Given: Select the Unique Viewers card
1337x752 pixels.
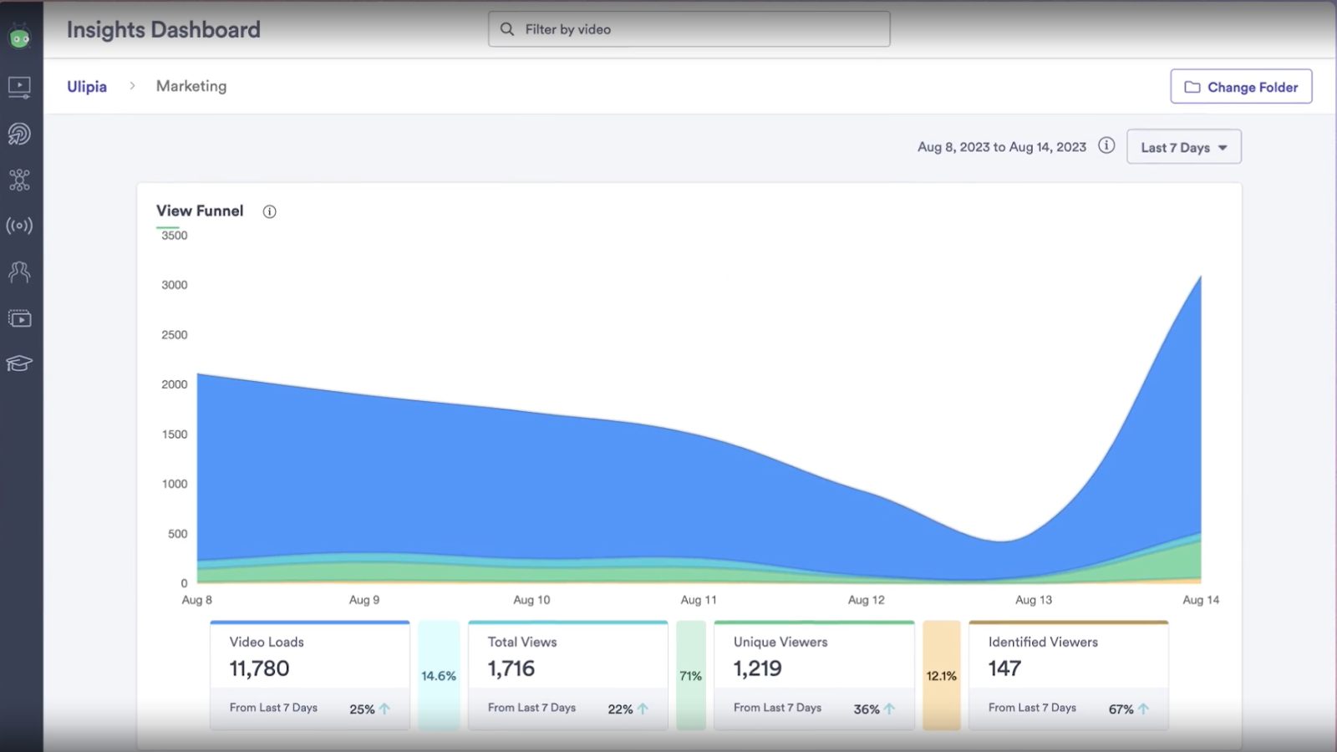Looking at the screenshot, I should click(815, 675).
